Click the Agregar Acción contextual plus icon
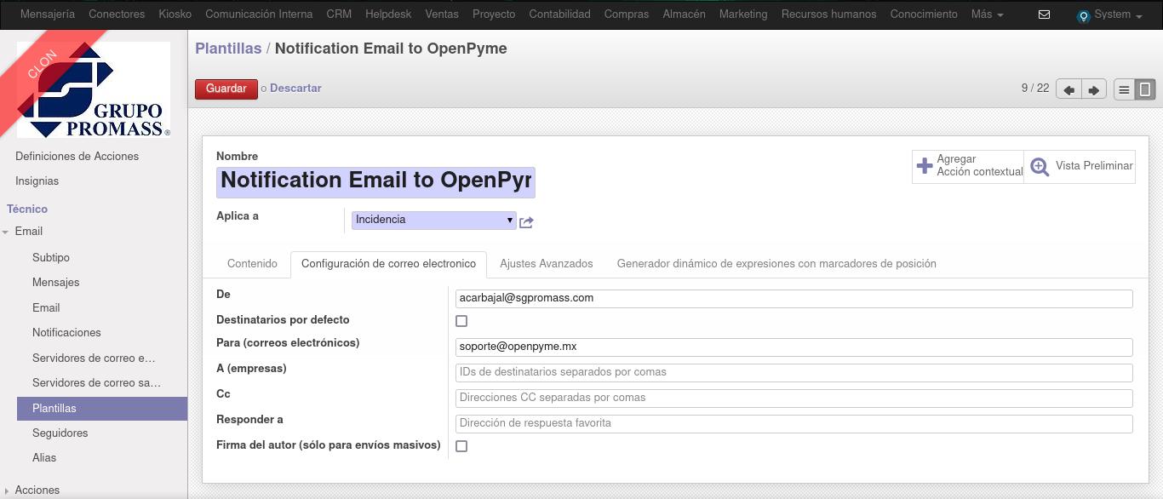1163x499 pixels. [925, 165]
